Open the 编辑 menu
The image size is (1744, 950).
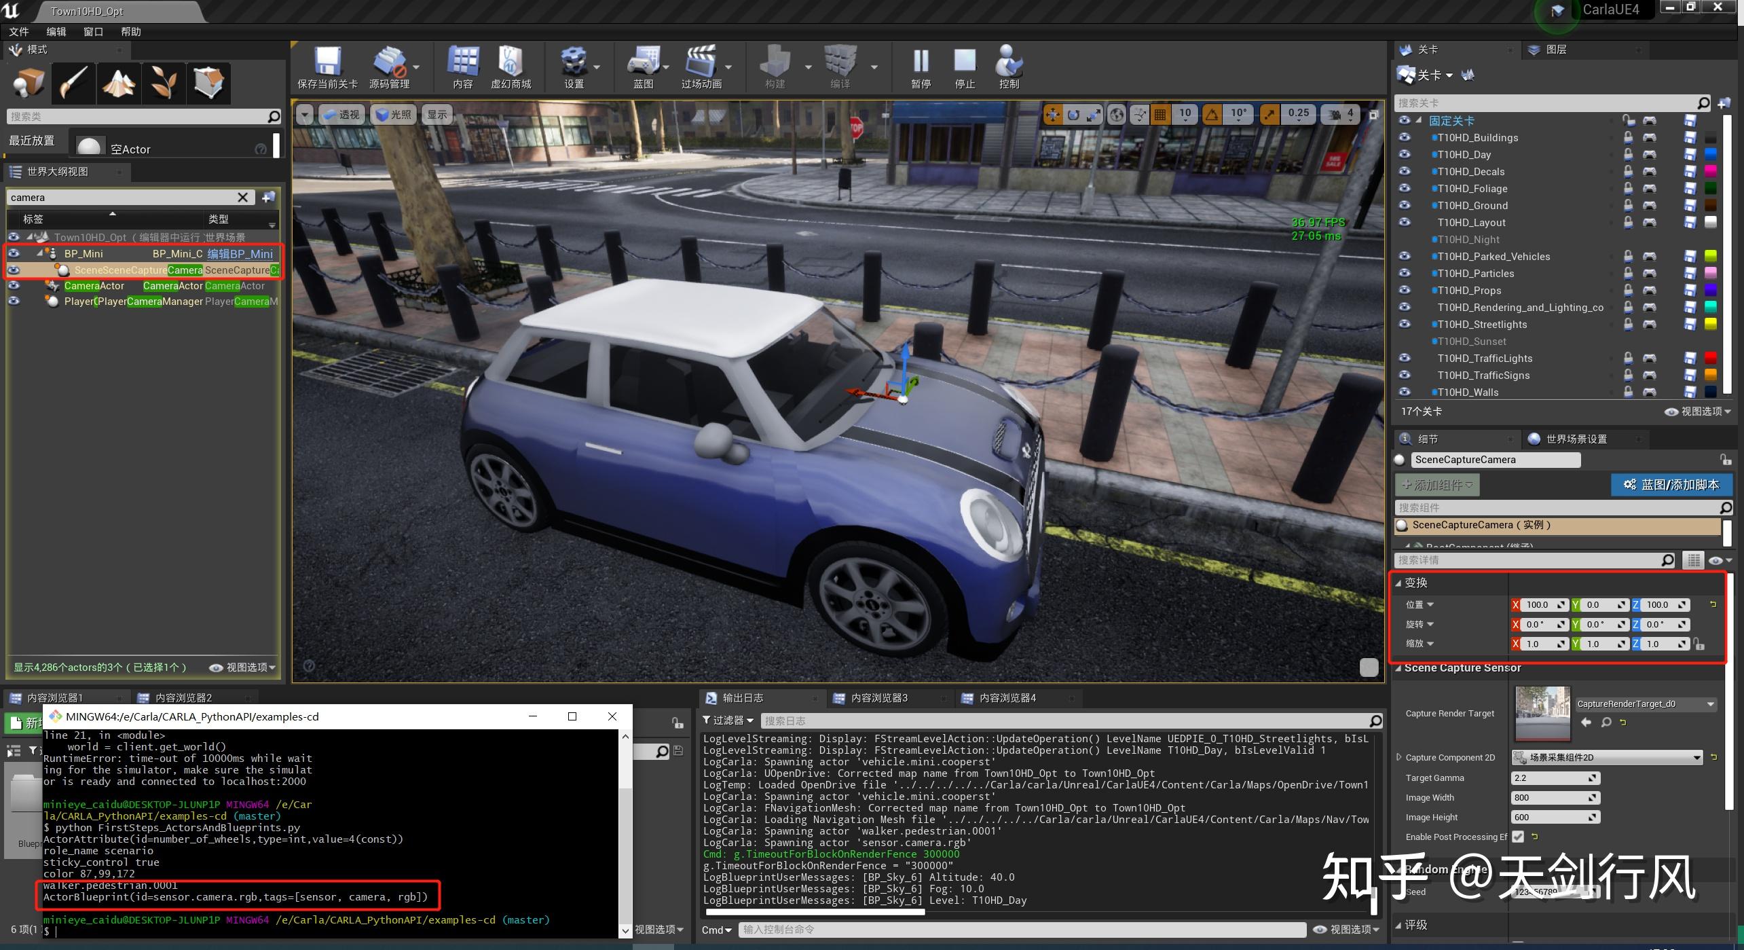coord(56,32)
